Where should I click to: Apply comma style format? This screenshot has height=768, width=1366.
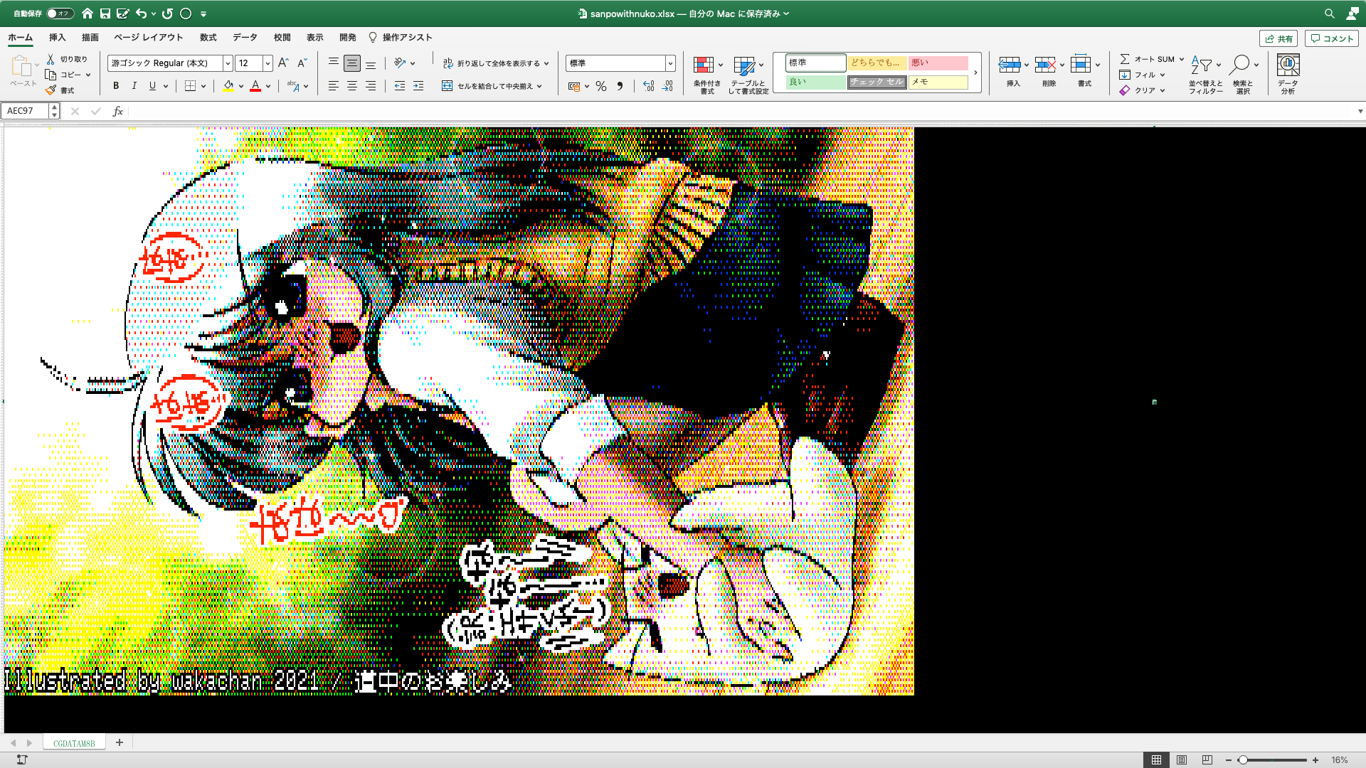point(620,86)
